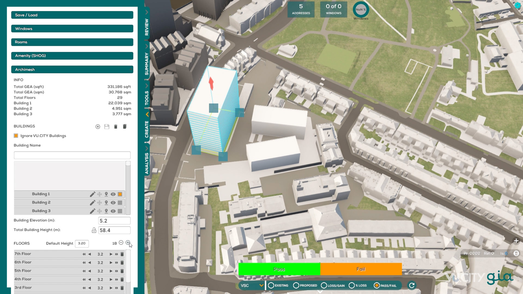Expand the Amenity (SHOG) section
Screen dimensions: 523x294
pyautogui.click(x=72, y=56)
